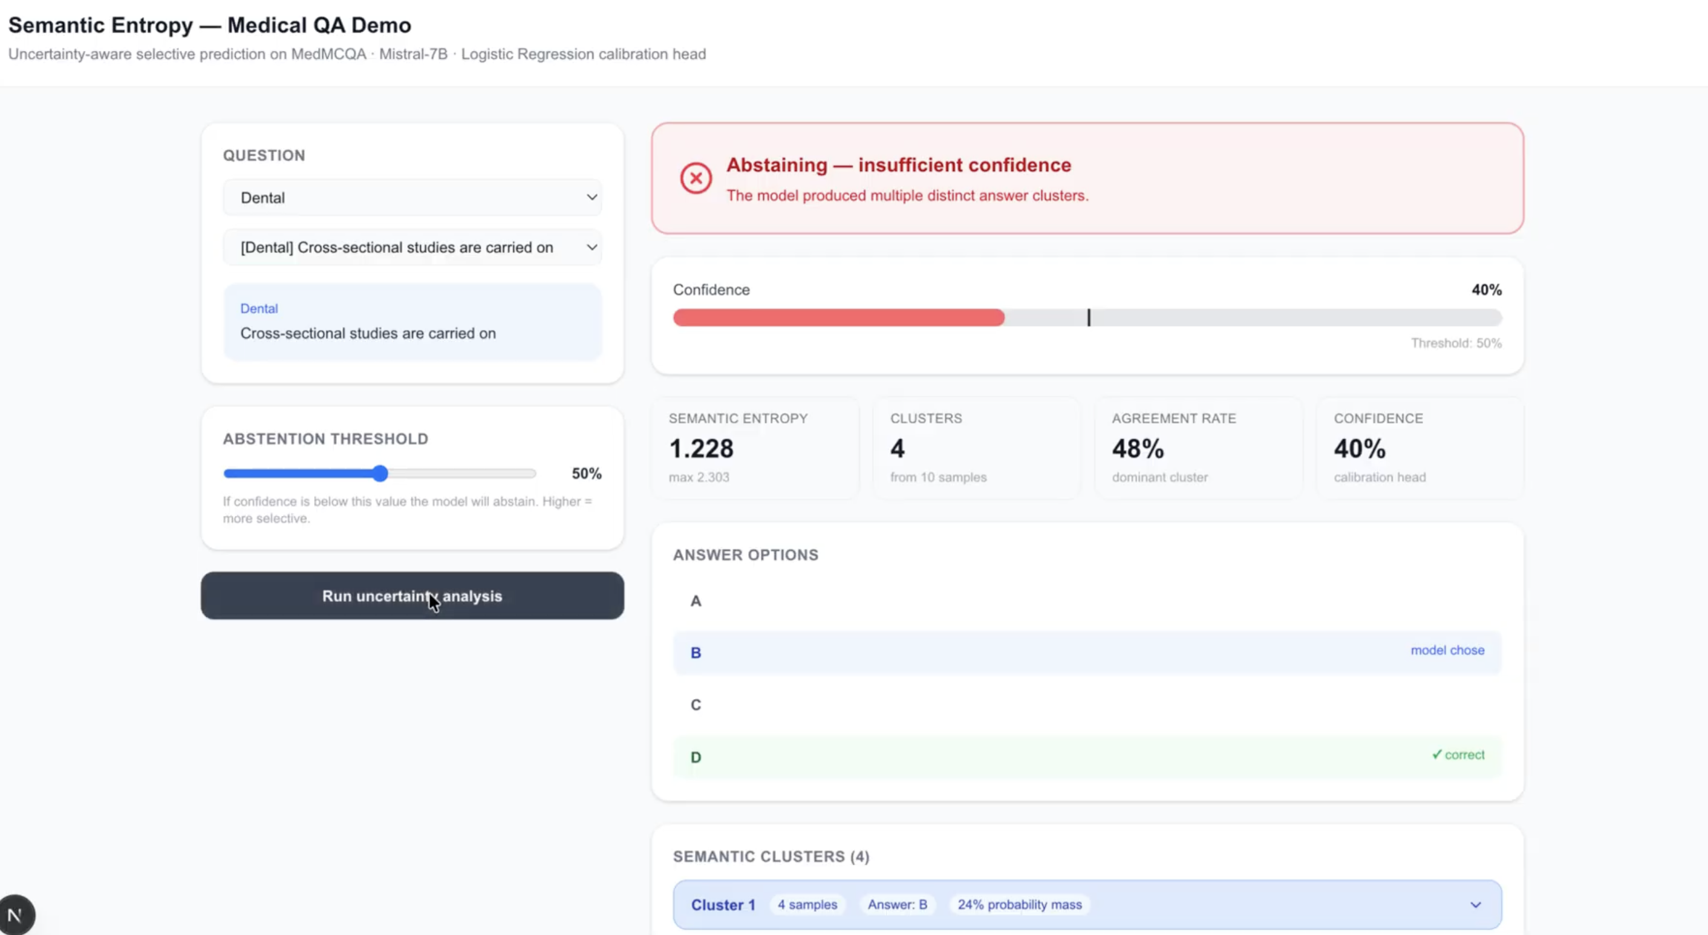
Task: Click the page title 'Semantic Entropy — Medical QA Demo'
Action: click(x=209, y=25)
